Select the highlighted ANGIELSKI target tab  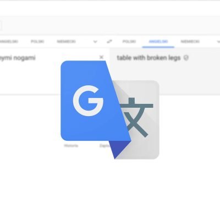(x=158, y=42)
